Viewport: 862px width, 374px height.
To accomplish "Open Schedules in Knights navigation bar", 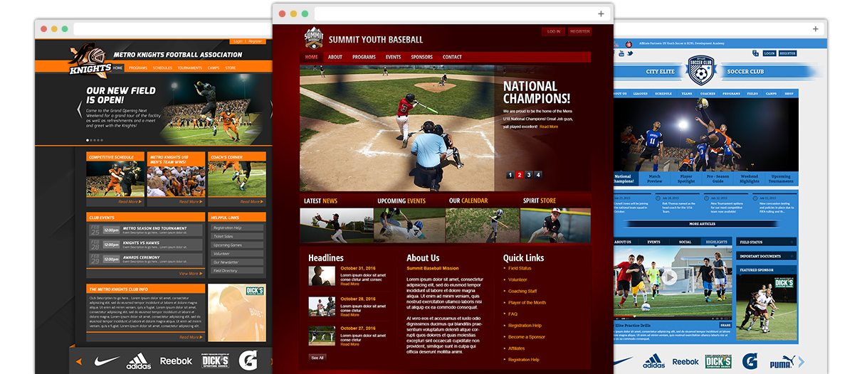I will pyautogui.click(x=162, y=68).
